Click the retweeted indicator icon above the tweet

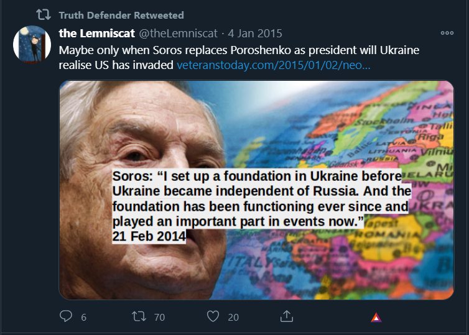(x=42, y=14)
